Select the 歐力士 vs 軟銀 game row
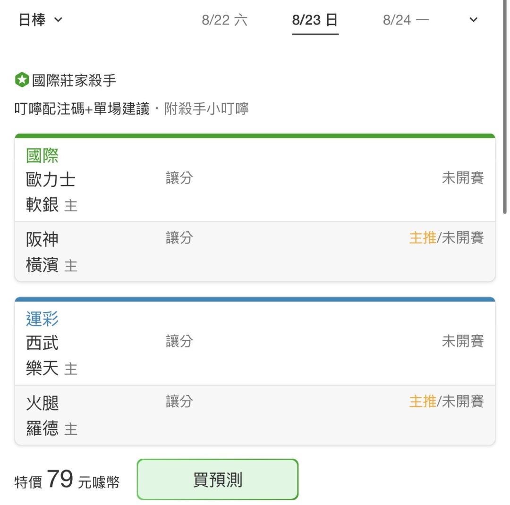Image resolution: width=510 pixels, height=505 pixels. (255, 192)
